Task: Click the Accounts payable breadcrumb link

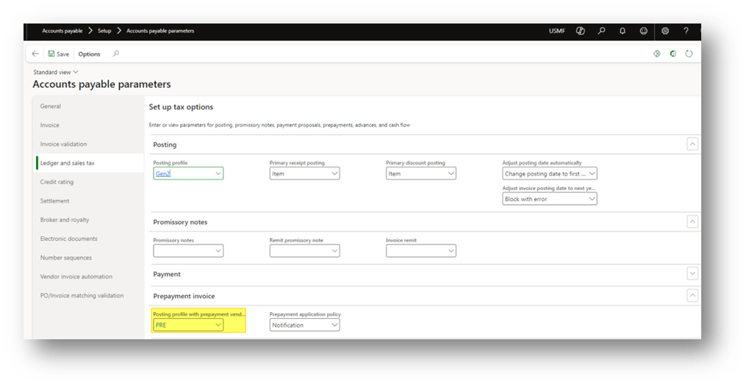Action: click(x=62, y=31)
